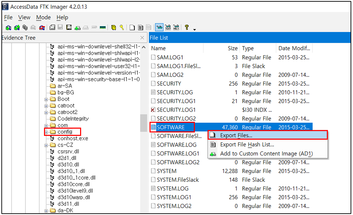Sort file list by Date Modified column
This screenshot has height=215, width=353.
[x=295, y=48]
